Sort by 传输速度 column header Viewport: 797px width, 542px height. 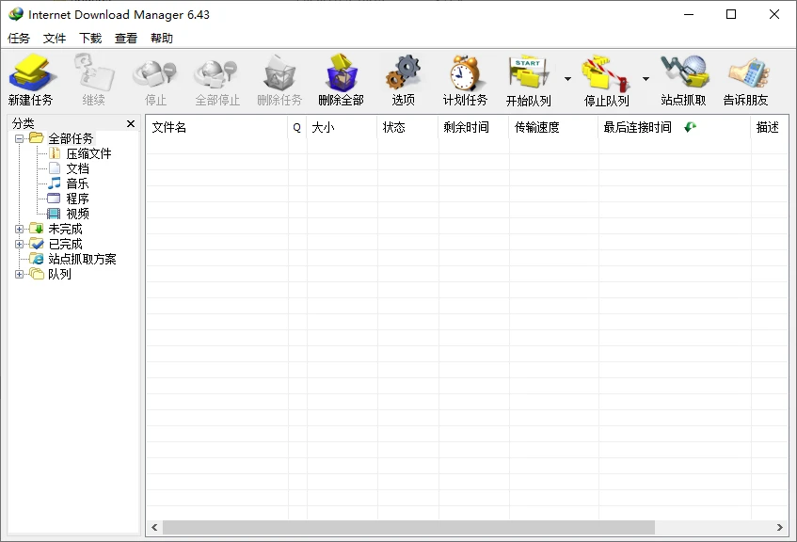pos(553,127)
